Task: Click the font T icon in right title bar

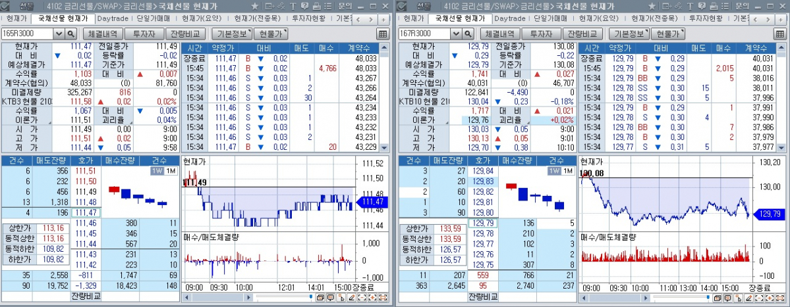Action: tap(691, 7)
